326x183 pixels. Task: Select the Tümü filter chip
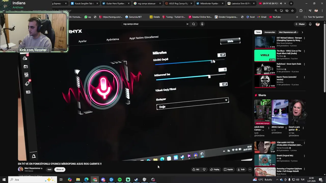point(258,32)
